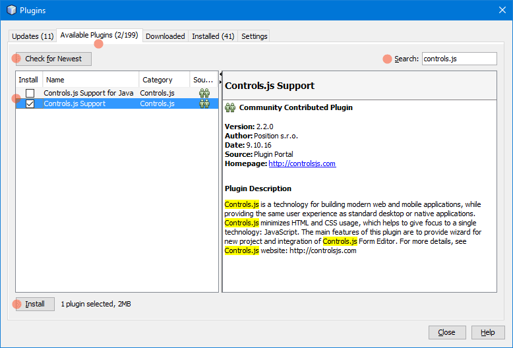Sort by the Sou... column header
513x348 pixels.
(204, 80)
